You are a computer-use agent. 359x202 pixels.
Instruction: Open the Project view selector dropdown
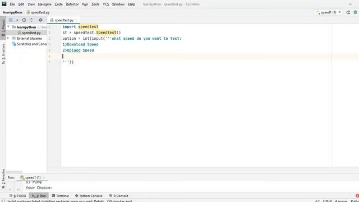pyautogui.click(x=13, y=20)
